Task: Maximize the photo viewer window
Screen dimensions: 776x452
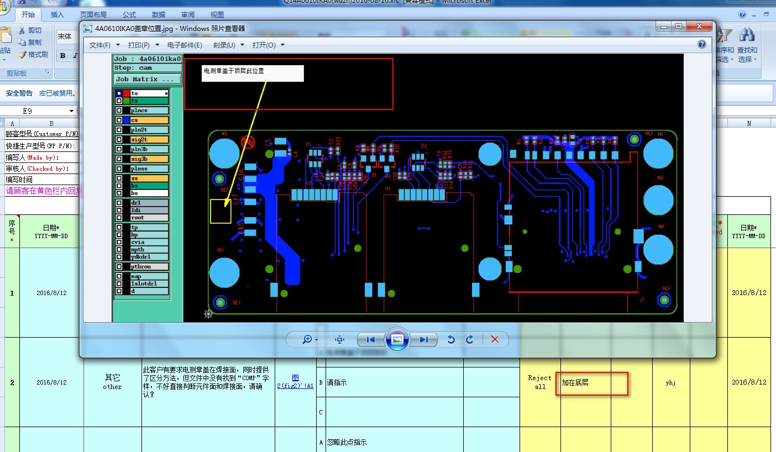Action: (679, 26)
